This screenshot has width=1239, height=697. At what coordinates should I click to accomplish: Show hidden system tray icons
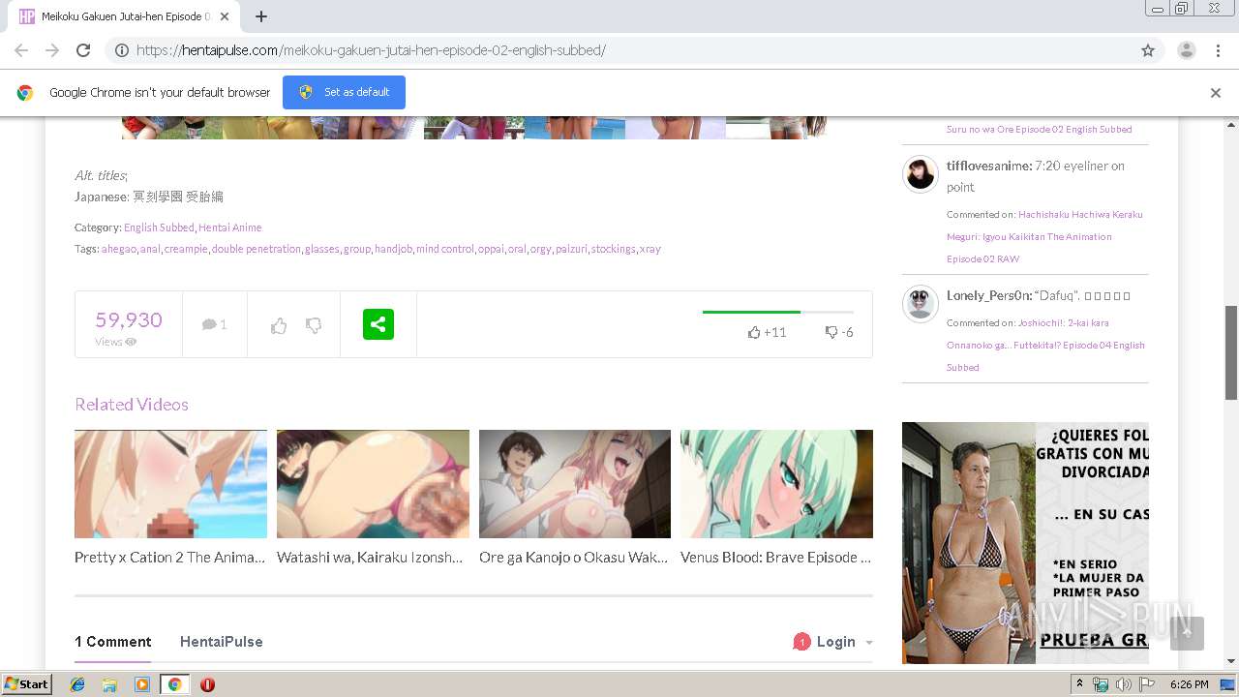click(x=1080, y=684)
